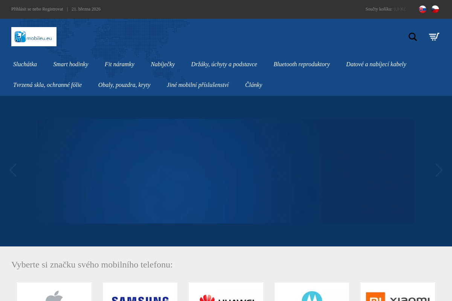Click the mobileu.eu logo
Image resolution: width=452 pixels, height=301 pixels.
34,37
